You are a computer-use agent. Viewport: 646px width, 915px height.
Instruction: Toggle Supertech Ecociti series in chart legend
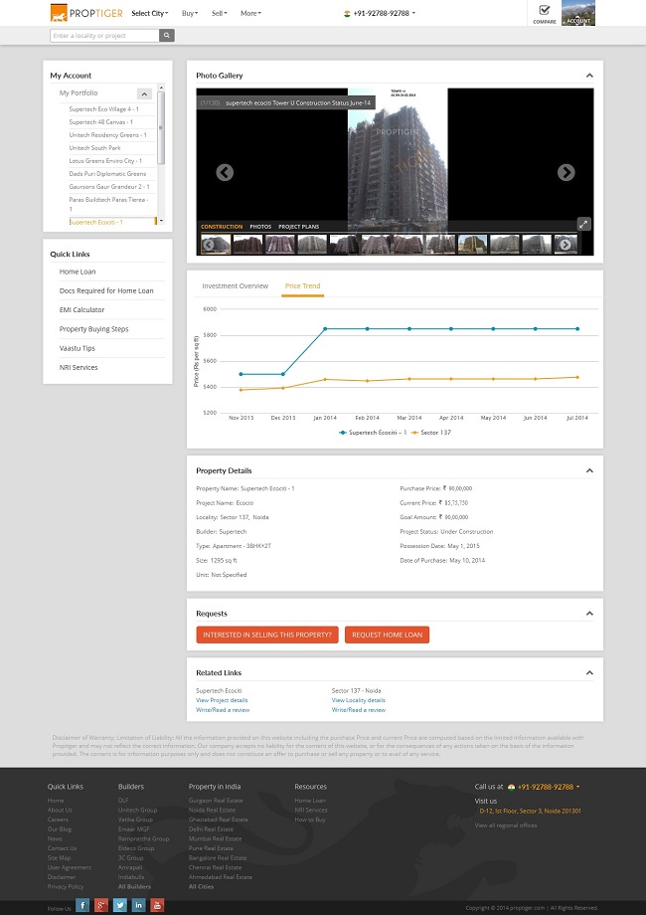click(373, 433)
